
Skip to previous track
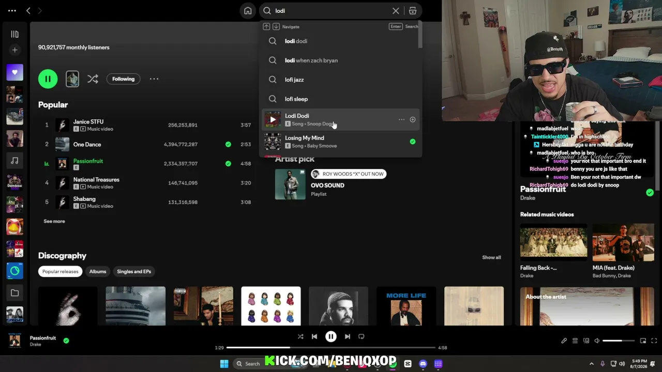tap(314, 336)
